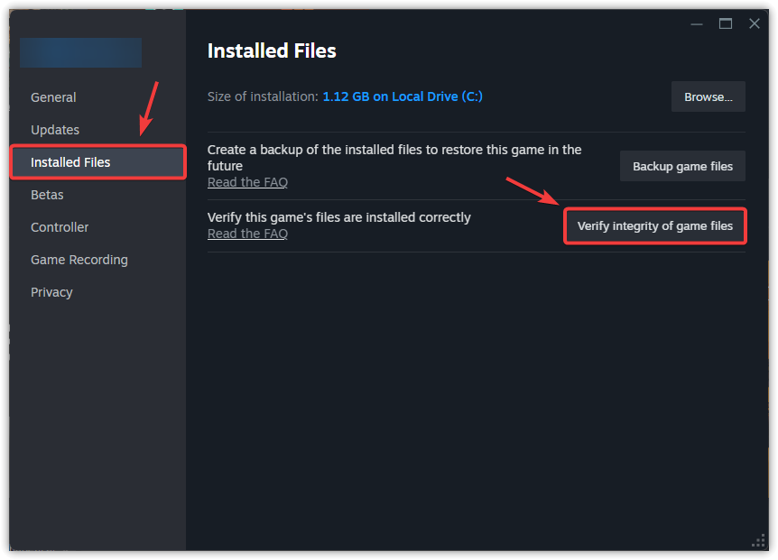Viewport: 778px width, 560px height.
Task: Open the Updates section
Action: click(x=55, y=129)
